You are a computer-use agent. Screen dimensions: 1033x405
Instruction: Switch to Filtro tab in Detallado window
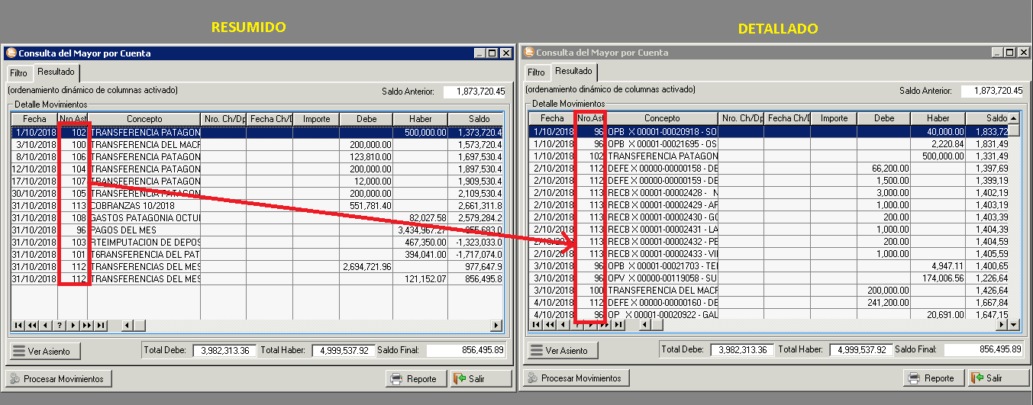tap(536, 72)
